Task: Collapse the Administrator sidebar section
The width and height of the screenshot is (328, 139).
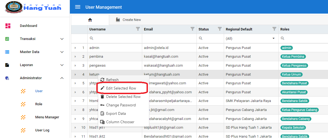Action: pos(62,78)
